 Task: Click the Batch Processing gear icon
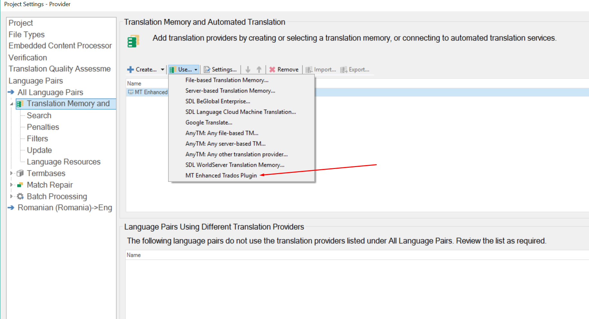coord(20,196)
